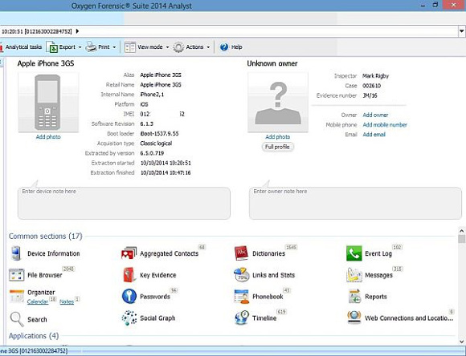Click the Help question mark icon
Screen dimensions: 466x356
click(x=224, y=47)
